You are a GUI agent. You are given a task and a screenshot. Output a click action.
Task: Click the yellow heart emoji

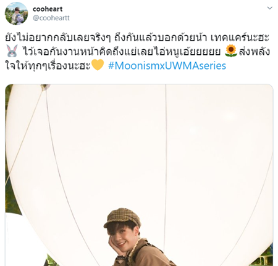coord(98,65)
